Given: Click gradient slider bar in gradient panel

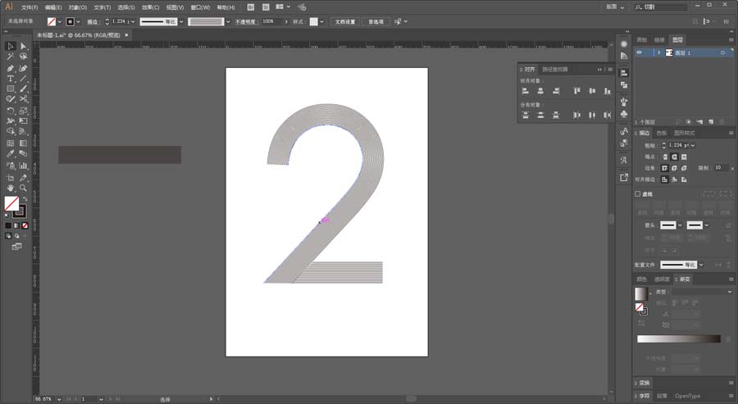Looking at the screenshot, I should [679, 338].
